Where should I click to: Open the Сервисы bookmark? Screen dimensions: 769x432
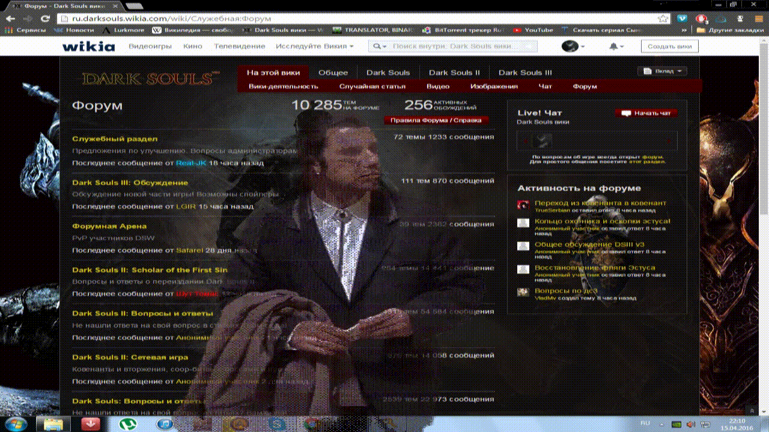coord(26,30)
